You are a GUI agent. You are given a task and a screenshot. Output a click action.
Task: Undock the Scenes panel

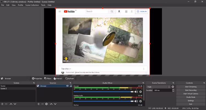pos(34,83)
